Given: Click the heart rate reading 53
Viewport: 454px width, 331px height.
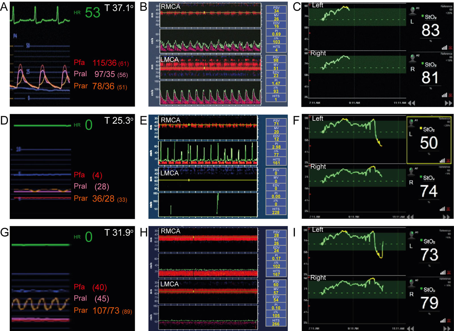Looking at the screenshot, I should point(93,12).
